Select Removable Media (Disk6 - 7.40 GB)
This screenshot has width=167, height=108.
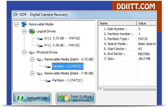(x=69, y=73)
